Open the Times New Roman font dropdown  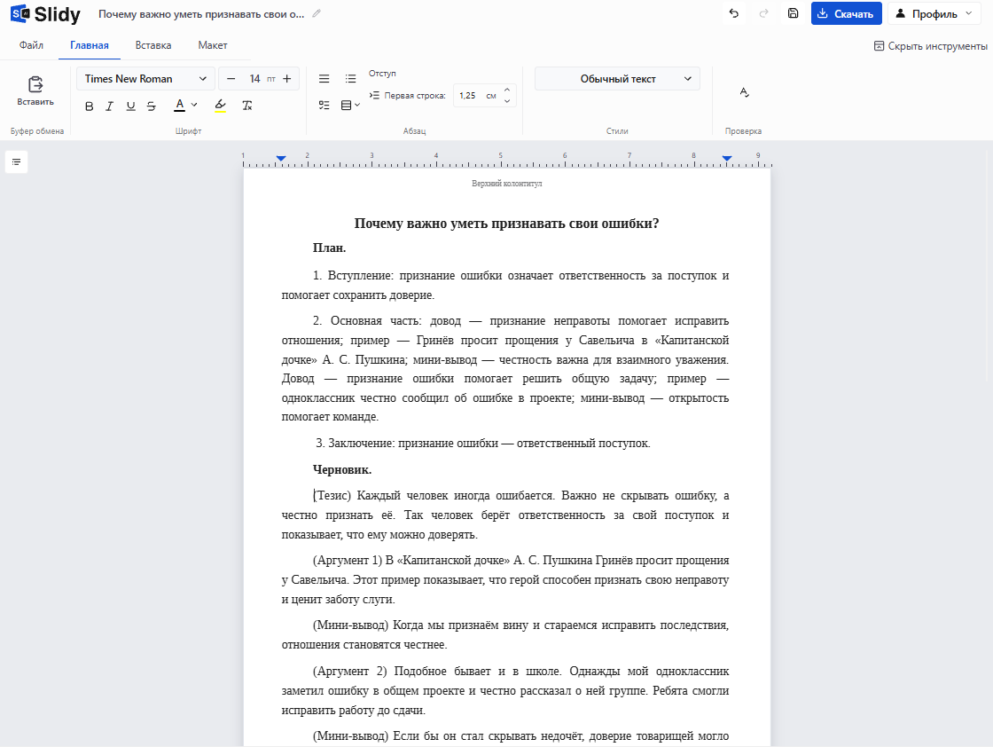tap(145, 79)
